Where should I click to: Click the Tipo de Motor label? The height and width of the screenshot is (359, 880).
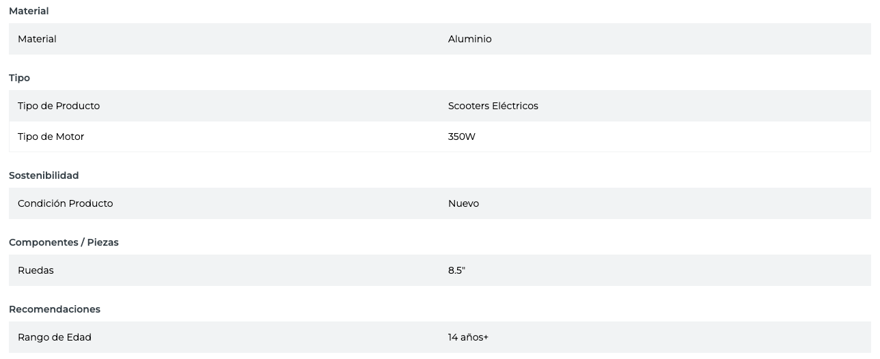pyautogui.click(x=51, y=137)
